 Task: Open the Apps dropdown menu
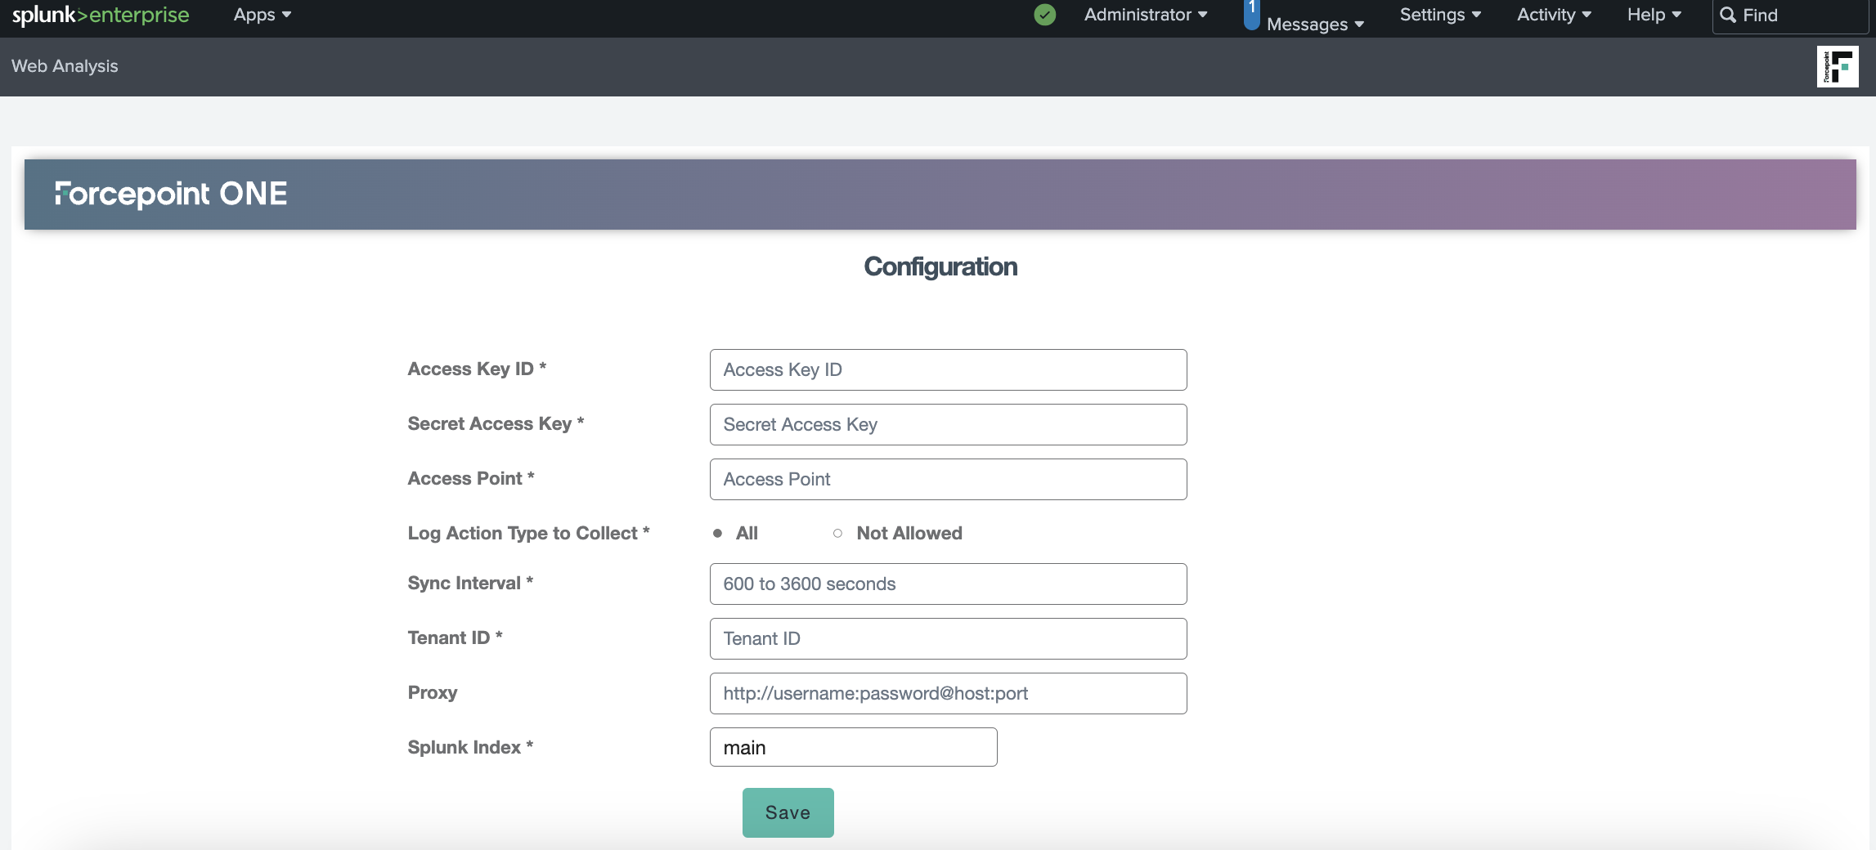[263, 15]
